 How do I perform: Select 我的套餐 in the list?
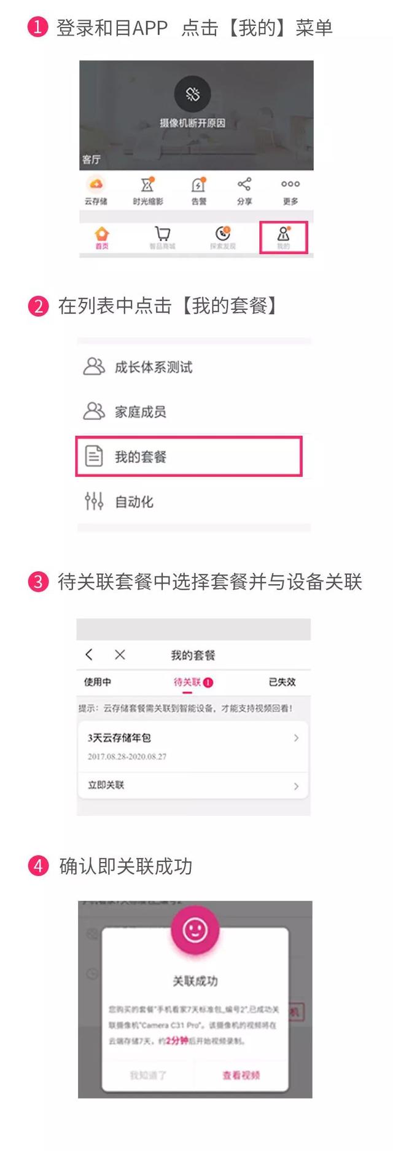189,457
